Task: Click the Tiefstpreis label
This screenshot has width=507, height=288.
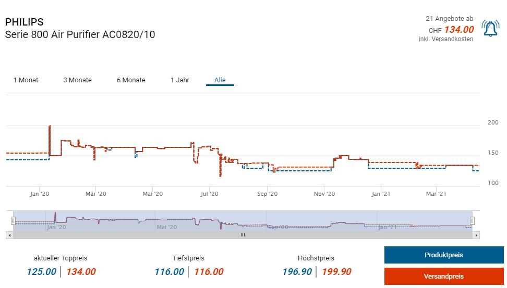Action: (x=188, y=258)
